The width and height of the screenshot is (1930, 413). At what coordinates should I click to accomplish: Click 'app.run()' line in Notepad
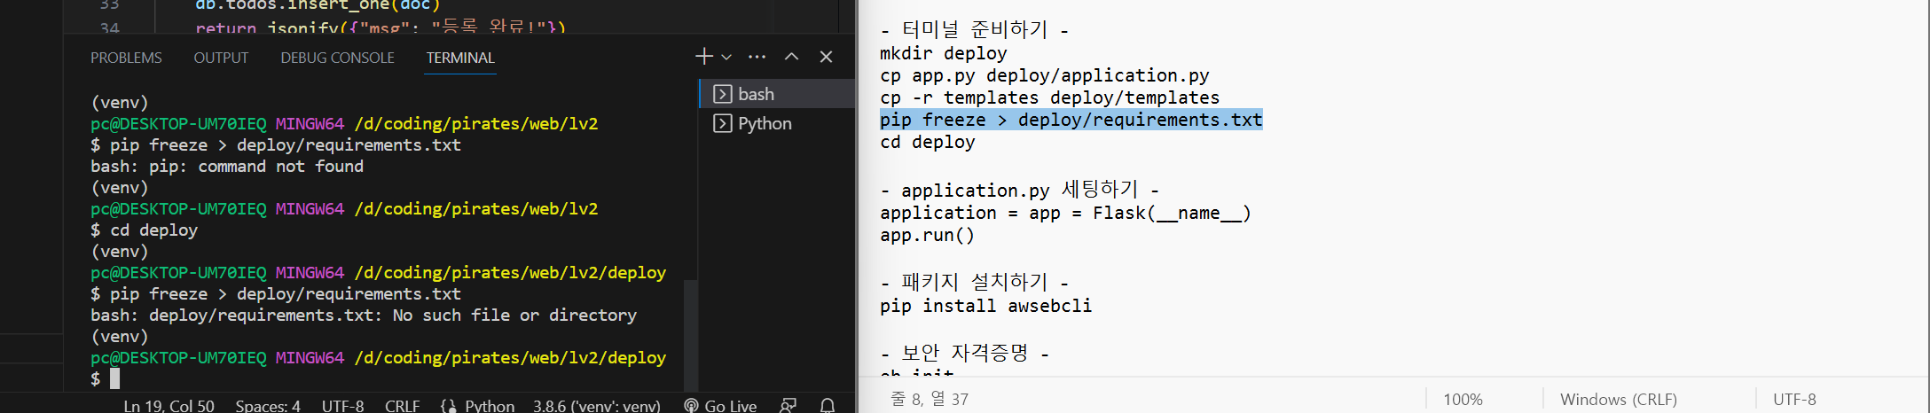[x=927, y=235]
